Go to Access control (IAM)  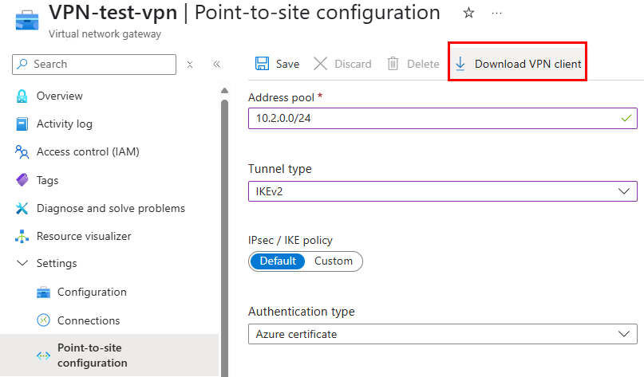pos(88,151)
